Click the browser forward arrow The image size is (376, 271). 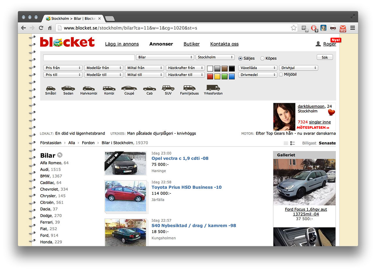(32, 28)
